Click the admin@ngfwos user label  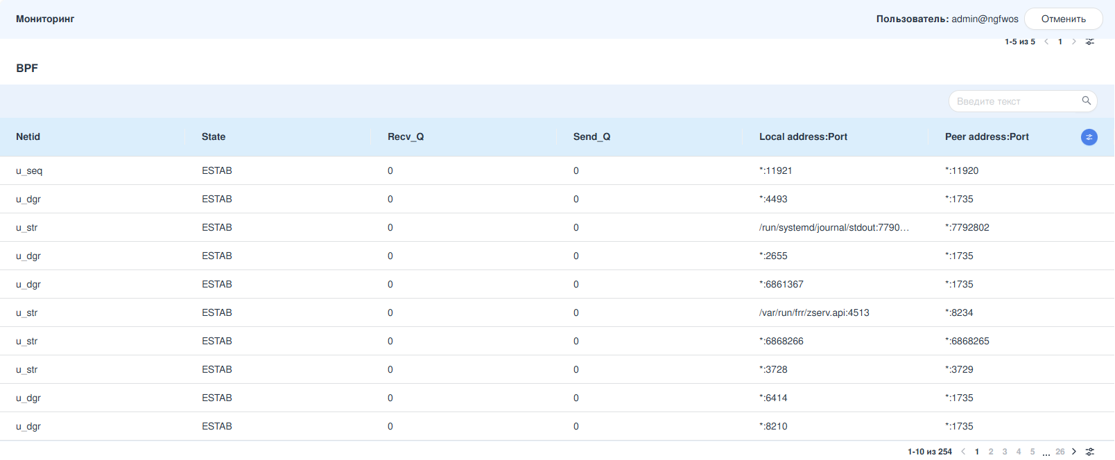985,19
